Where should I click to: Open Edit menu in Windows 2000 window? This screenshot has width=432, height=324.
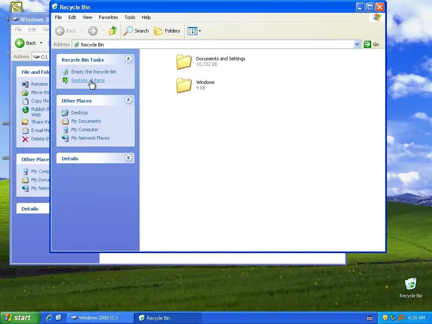click(32, 30)
